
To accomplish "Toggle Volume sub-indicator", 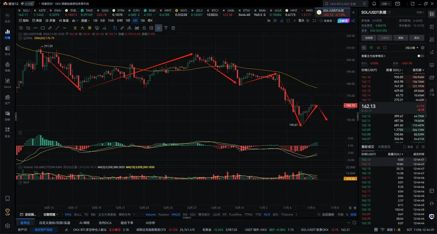I will (x=150, y=214).
